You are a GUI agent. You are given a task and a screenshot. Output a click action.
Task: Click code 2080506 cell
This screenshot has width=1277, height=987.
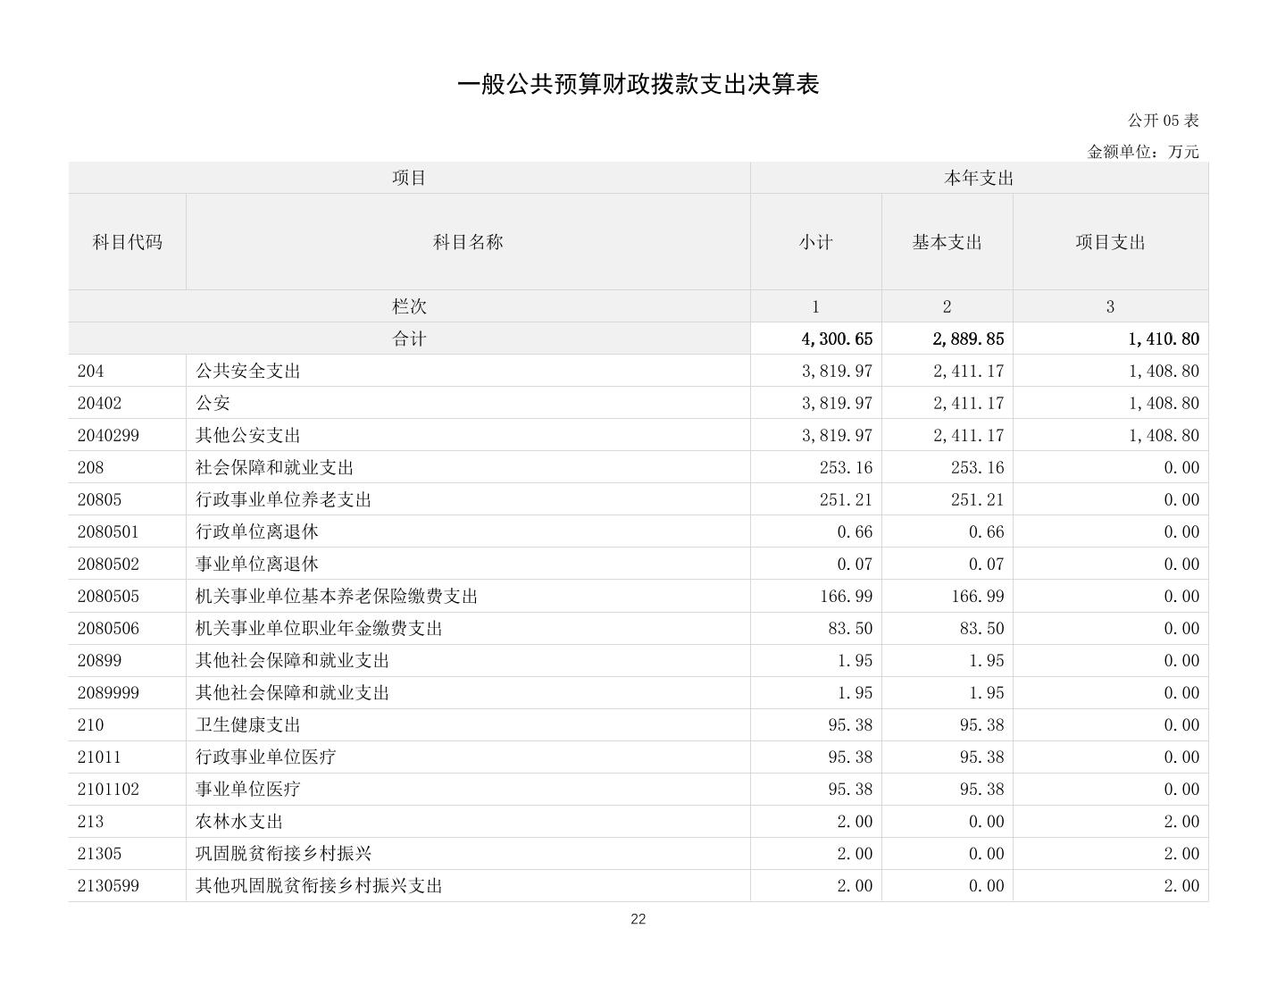click(128, 628)
